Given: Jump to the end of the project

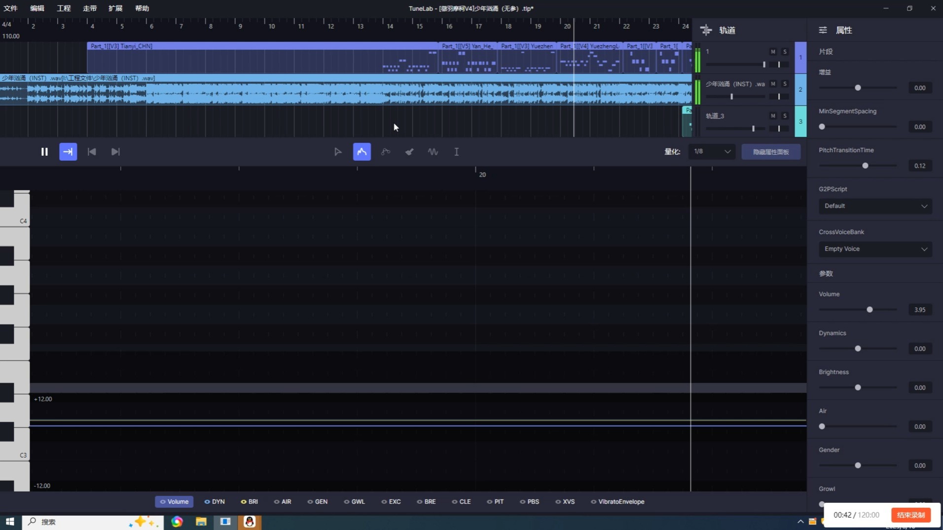Looking at the screenshot, I should coord(115,152).
